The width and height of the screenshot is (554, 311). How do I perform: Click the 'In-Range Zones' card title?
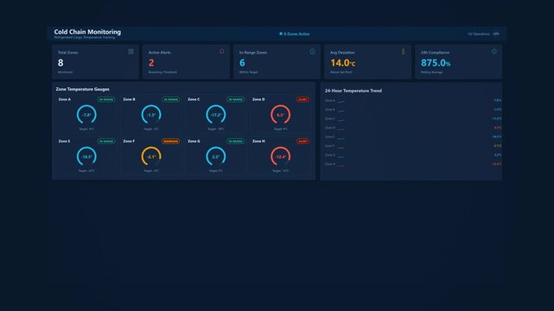(x=253, y=53)
